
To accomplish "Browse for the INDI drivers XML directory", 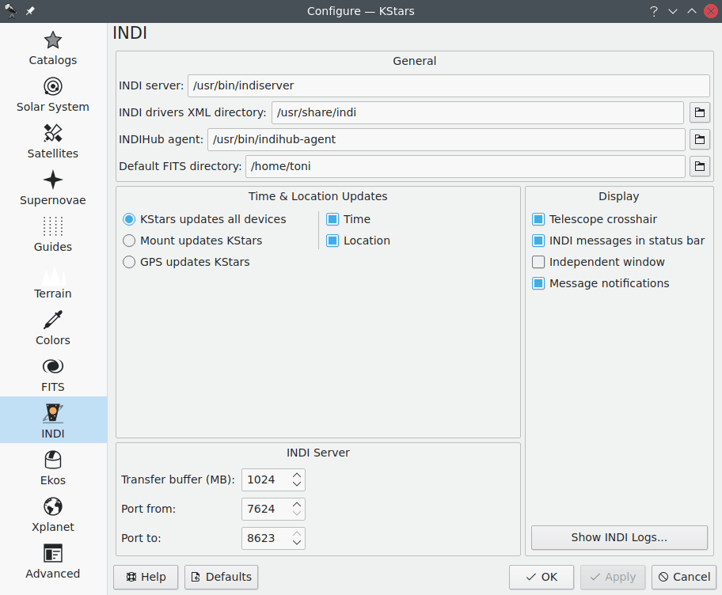I will click(699, 113).
